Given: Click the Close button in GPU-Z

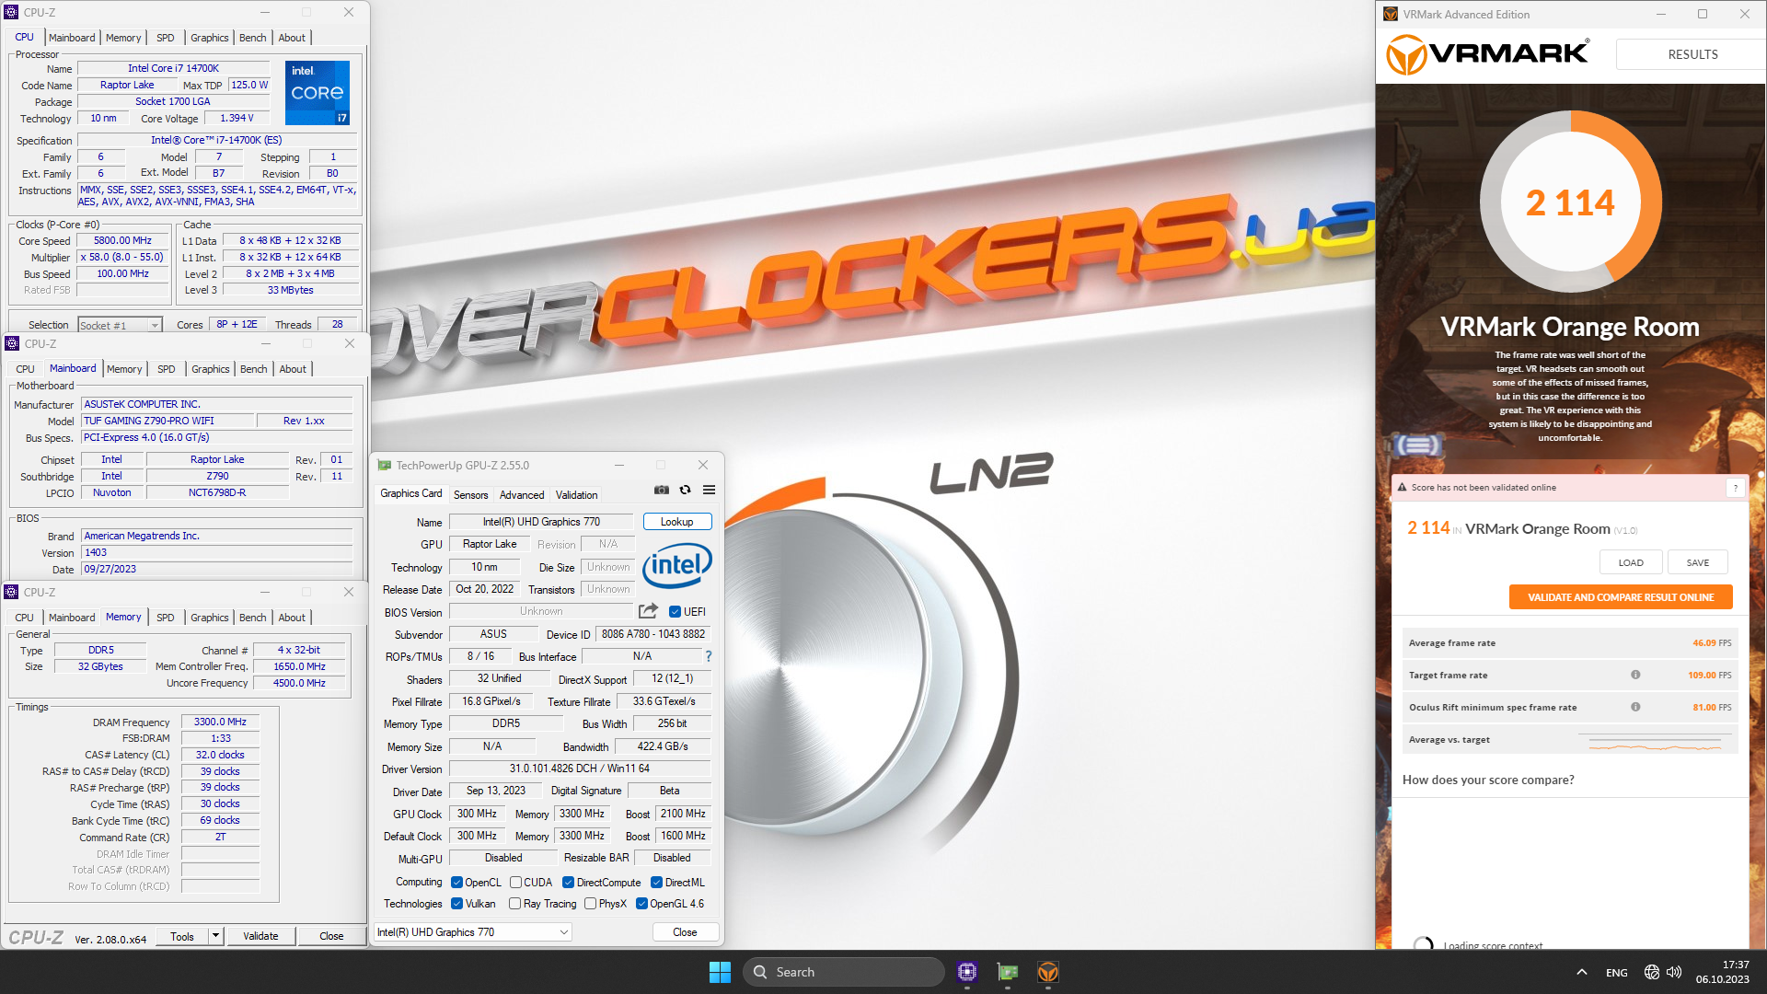Looking at the screenshot, I should tap(685, 932).
